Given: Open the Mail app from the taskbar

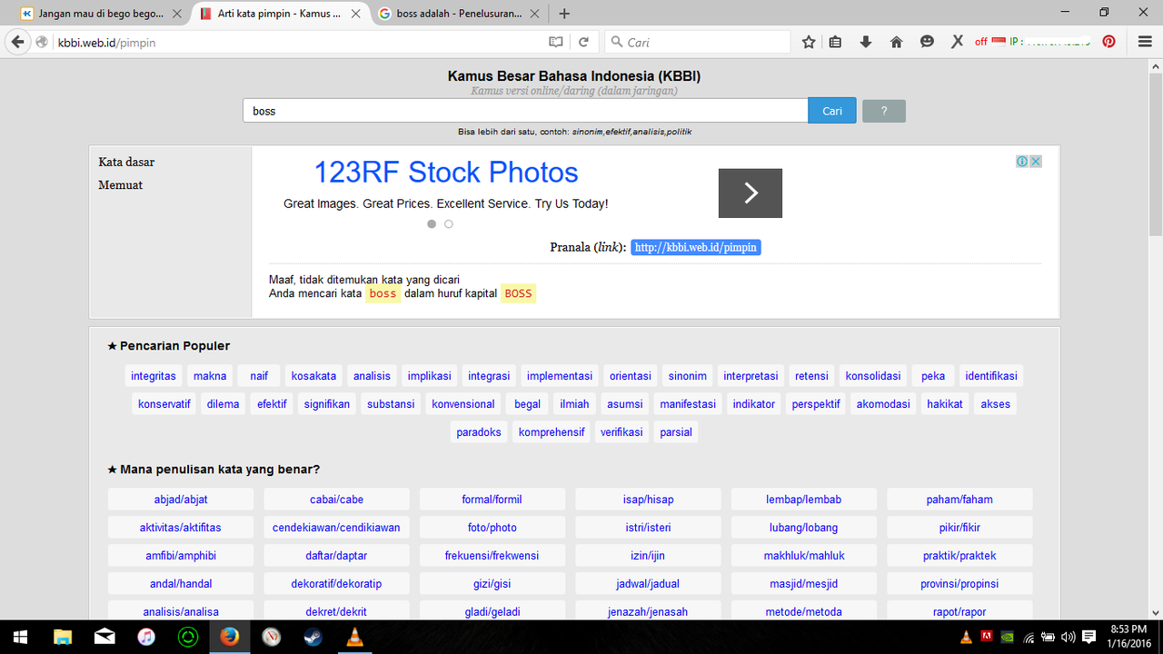Looking at the screenshot, I should pos(104,637).
